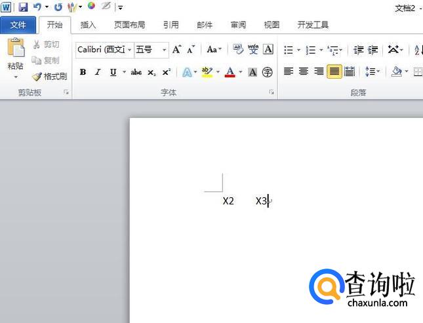Apply character border A icon
Viewport: 423px width, 323px height.
tap(268, 49)
